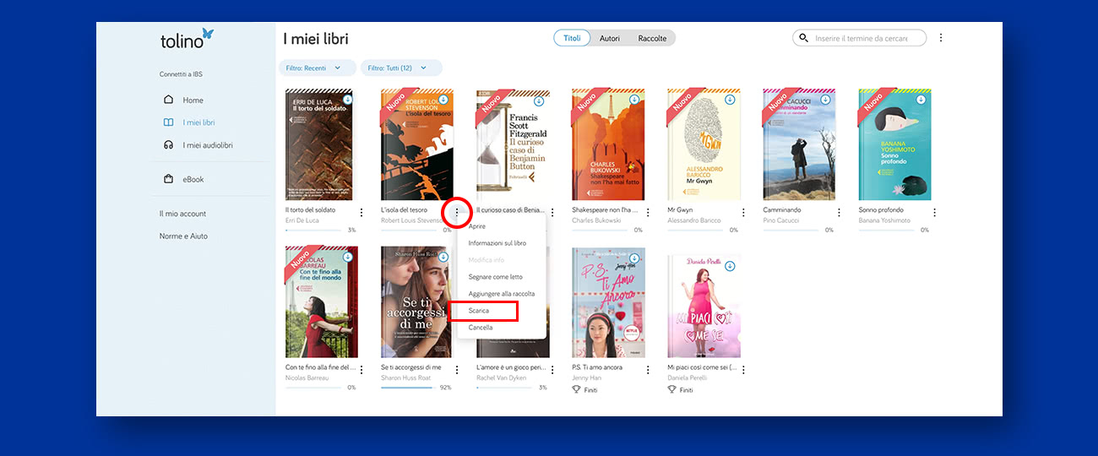1098x456 pixels.
Task: Click the eBook shop bag icon
Action: [168, 179]
